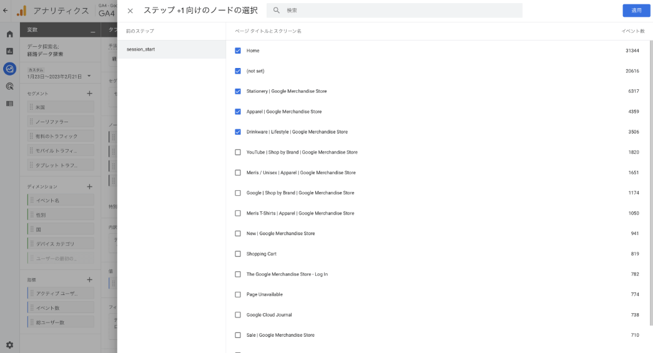Select the タブレット トラフ... segment
Screen dimensions: 653x353
point(61,165)
